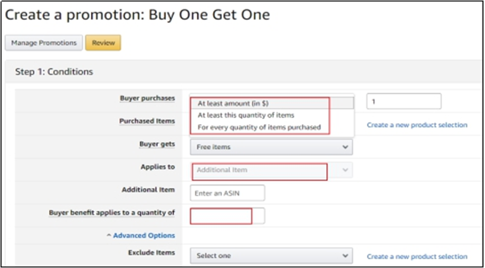The height and width of the screenshot is (268, 485).
Task: Click the 'Purchased Items' field label
Action: [147, 121]
